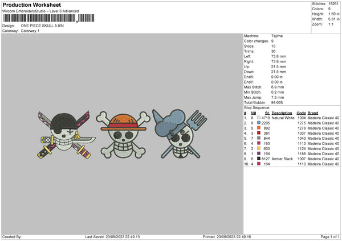The width and height of the screenshot is (342, 241).
Task: Click the chef hat skull with fork design
Action: (180, 134)
